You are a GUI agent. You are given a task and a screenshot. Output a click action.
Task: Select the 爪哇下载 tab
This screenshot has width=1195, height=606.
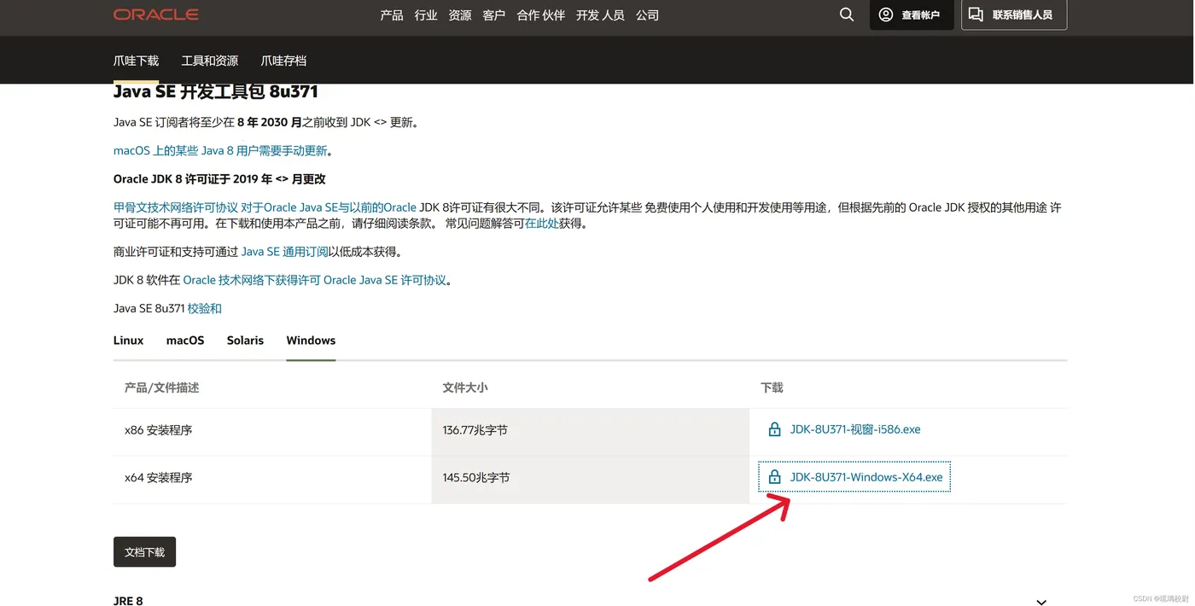click(x=137, y=61)
